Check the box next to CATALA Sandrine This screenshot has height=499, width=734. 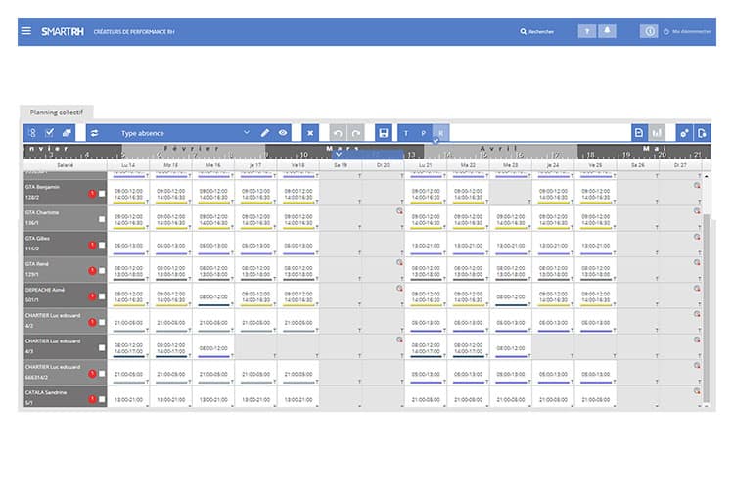102,399
